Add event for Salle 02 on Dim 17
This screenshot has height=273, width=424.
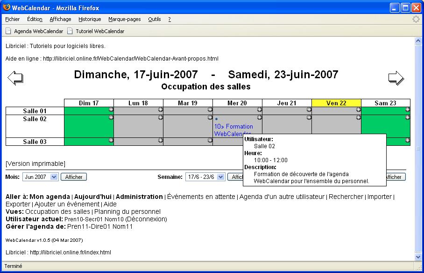click(111, 117)
